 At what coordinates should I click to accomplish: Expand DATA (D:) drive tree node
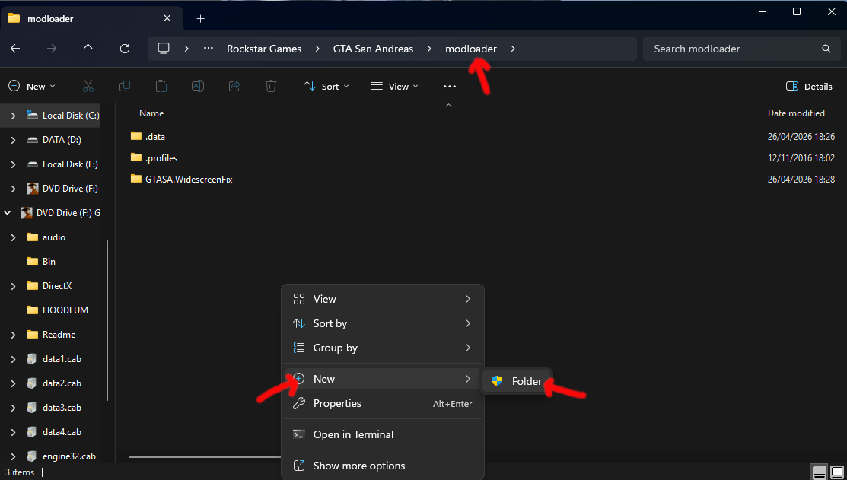pos(14,140)
